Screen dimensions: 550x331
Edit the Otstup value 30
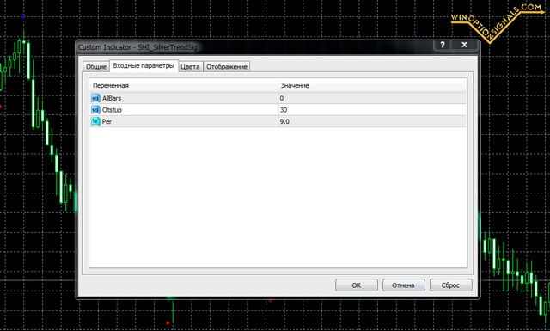click(x=372, y=110)
